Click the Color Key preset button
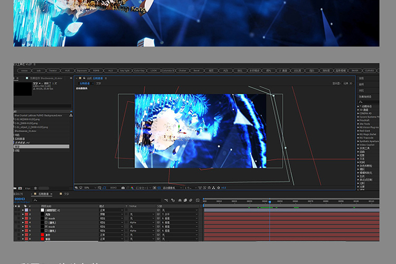Image resolution: width=396 pixels, height=264 pixels. coord(139,70)
